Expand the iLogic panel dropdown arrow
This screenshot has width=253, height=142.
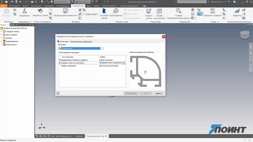tap(218, 22)
